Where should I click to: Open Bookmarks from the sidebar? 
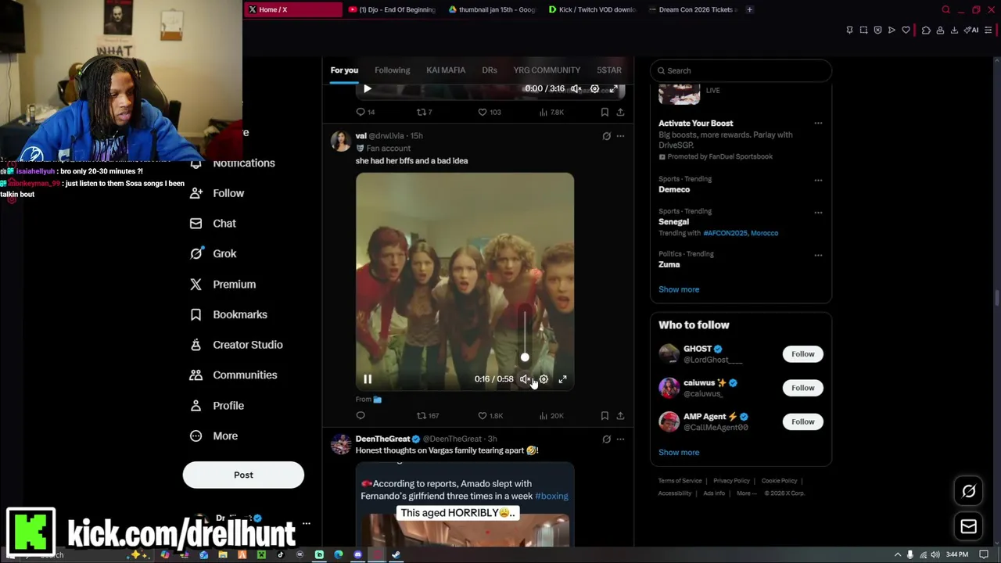pyautogui.click(x=229, y=314)
